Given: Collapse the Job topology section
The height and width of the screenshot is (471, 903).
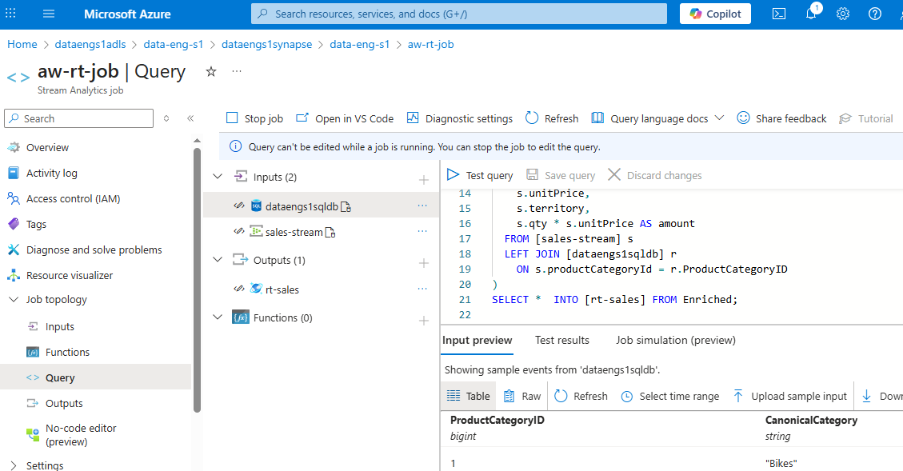Looking at the screenshot, I should 14,299.
